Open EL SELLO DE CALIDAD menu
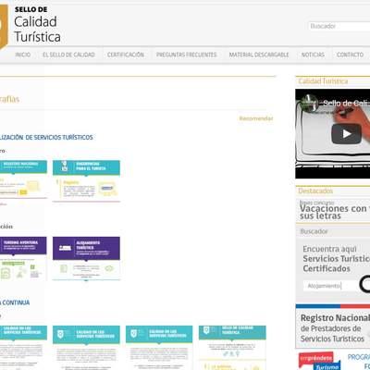This screenshot has height=370, width=370. tap(68, 55)
